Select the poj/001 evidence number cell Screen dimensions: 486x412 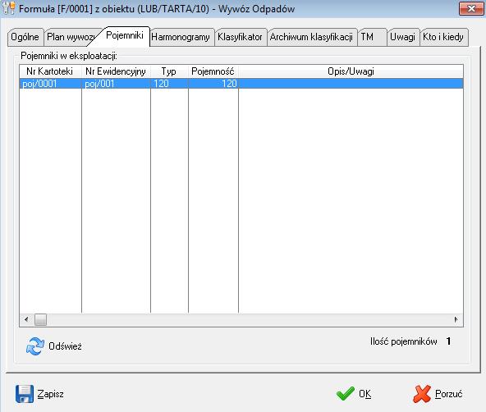coord(116,84)
